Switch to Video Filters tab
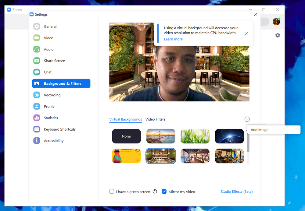This screenshot has width=305, height=211. (x=156, y=119)
